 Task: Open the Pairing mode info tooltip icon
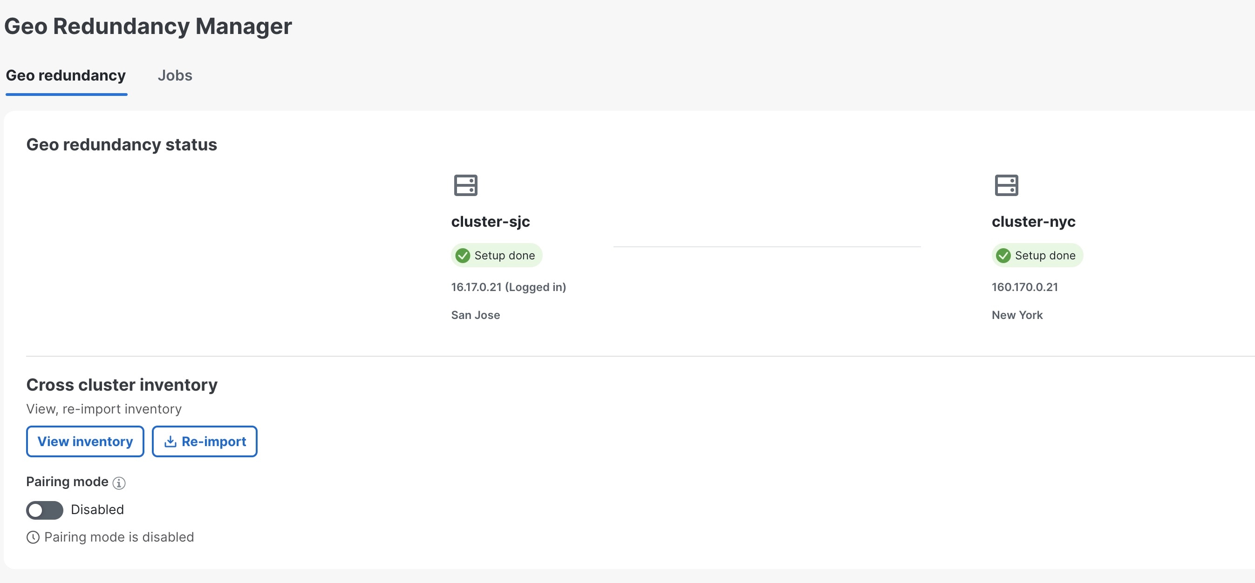(x=118, y=483)
